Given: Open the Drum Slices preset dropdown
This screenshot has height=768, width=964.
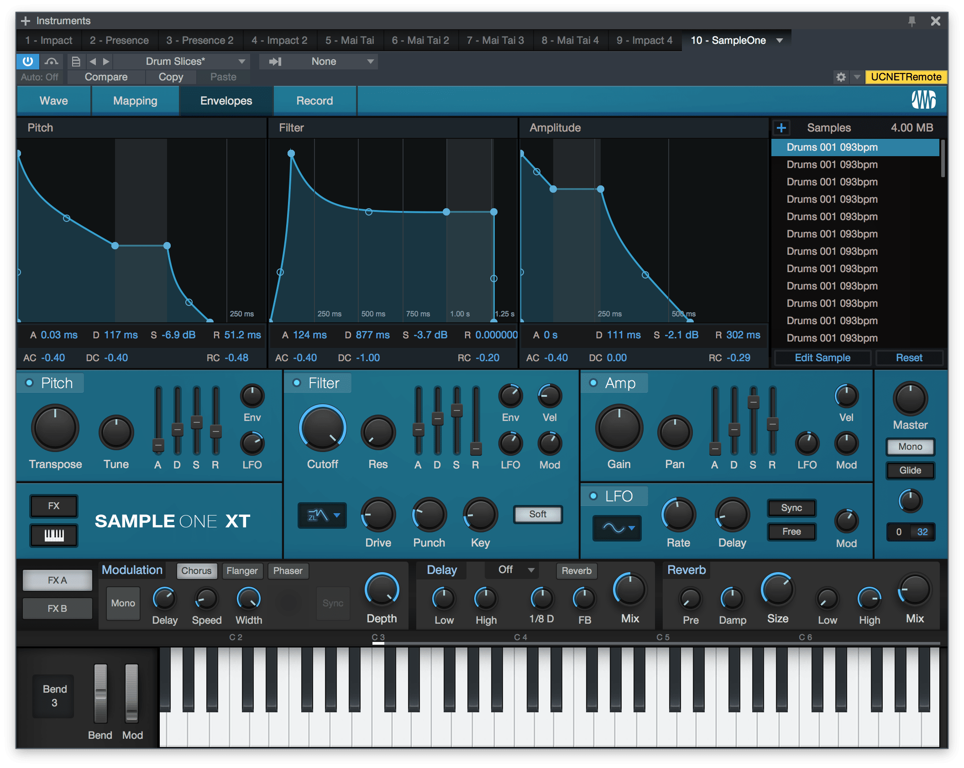Looking at the screenshot, I should pyautogui.click(x=182, y=61).
